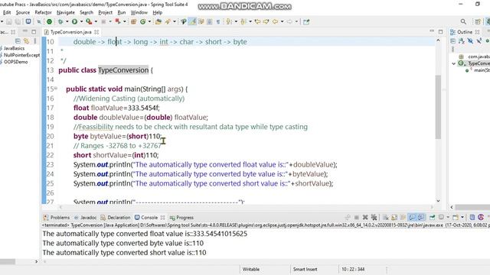
Task: Select OOPSDemo project in explorer
Action: click(x=15, y=62)
